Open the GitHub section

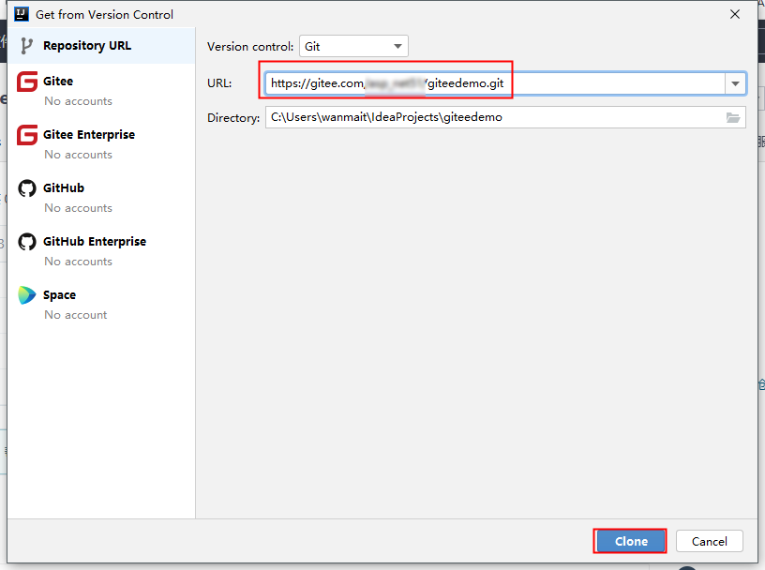click(101, 198)
